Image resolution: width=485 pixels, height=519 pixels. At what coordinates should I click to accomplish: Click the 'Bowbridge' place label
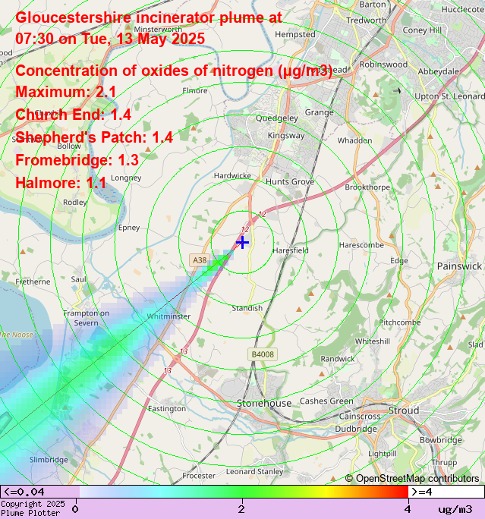click(x=441, y=440)
